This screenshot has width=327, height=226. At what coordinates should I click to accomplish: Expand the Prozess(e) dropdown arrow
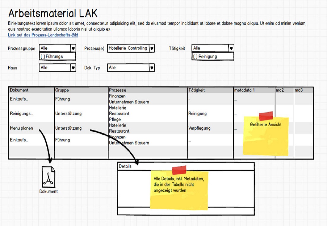[x=152, y=48]
